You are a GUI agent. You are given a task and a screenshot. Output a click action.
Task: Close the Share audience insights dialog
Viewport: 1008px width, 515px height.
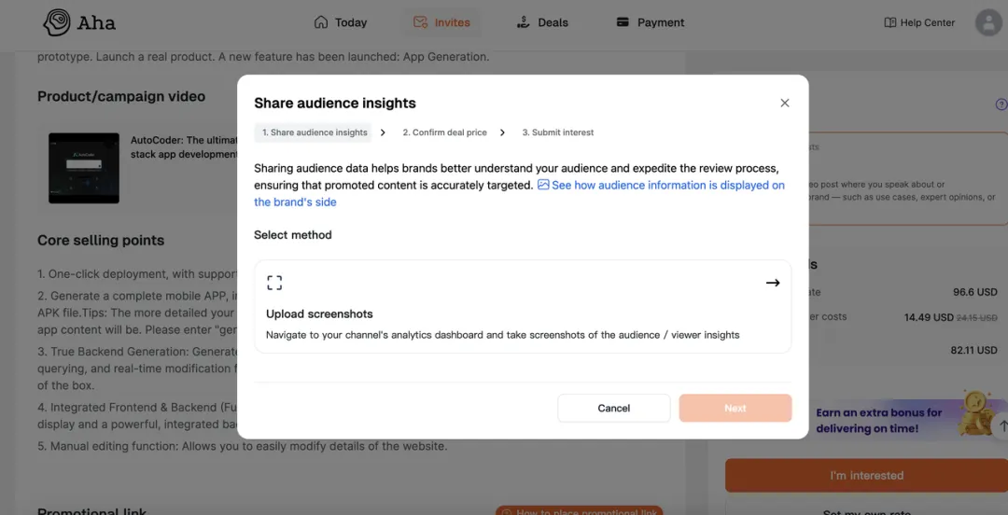pos(785,103)
